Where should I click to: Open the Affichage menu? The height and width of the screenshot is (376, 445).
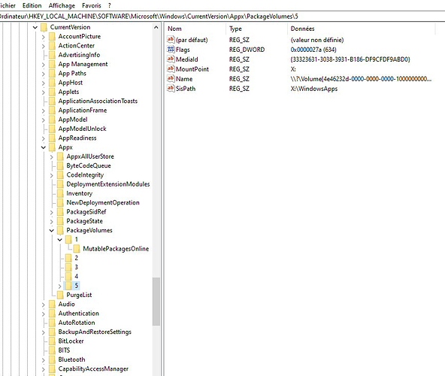click(x=62, y=5)
